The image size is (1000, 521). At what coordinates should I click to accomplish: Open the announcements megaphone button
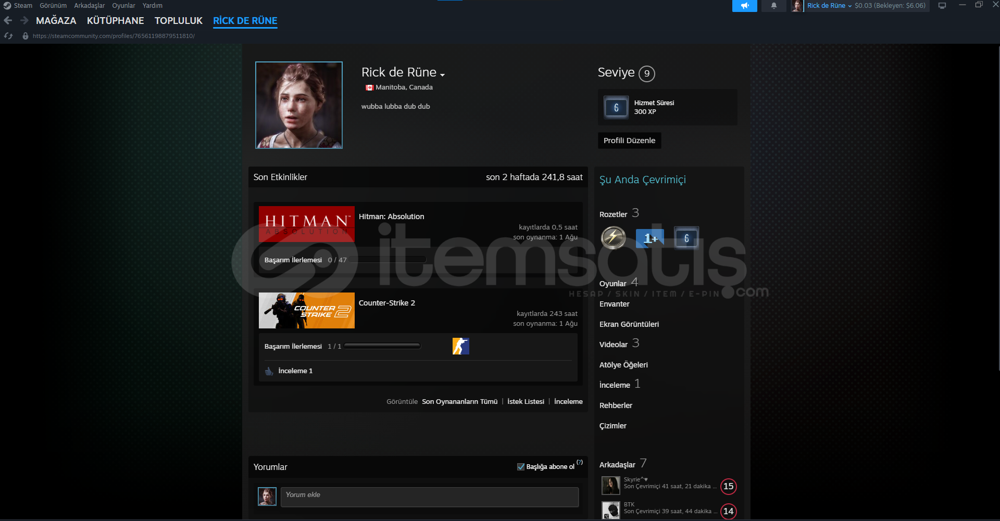745,6
